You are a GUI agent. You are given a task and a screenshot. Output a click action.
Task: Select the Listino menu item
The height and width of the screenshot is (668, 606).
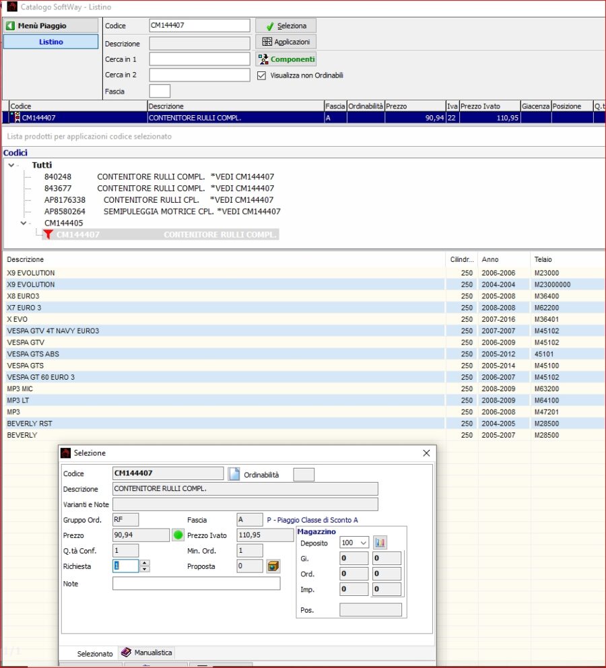click(50, 42)
